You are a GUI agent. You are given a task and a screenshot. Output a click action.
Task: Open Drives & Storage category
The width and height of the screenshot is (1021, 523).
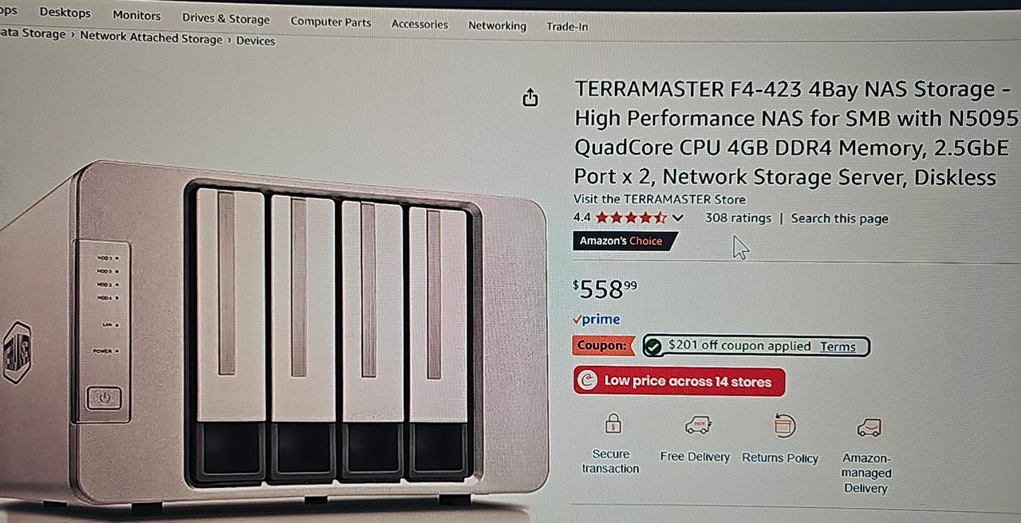point(226,18)
